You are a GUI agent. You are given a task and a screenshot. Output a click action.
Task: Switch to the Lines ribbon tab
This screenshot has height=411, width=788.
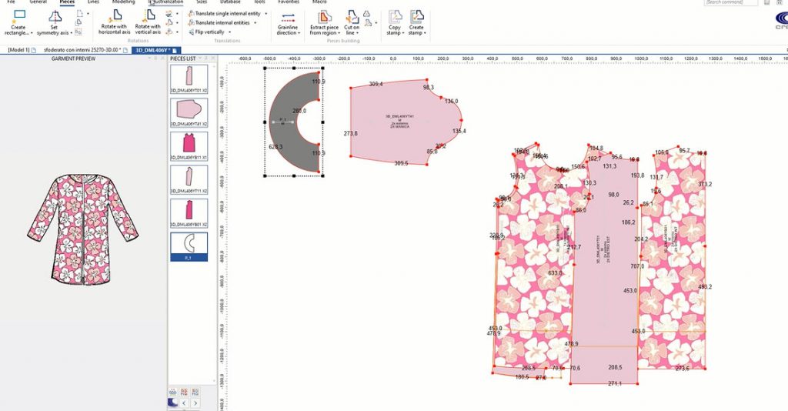[x=93, y=2]
